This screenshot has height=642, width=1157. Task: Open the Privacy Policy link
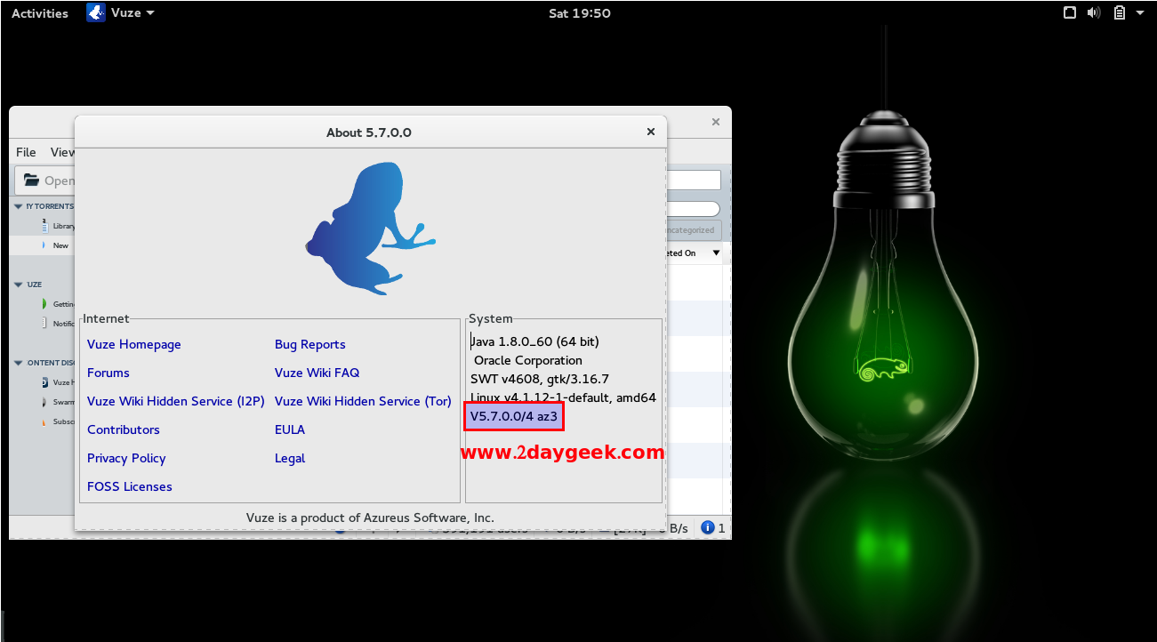126,458
